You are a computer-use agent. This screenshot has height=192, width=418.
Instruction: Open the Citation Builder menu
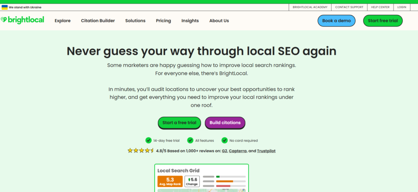coord(98,21)
